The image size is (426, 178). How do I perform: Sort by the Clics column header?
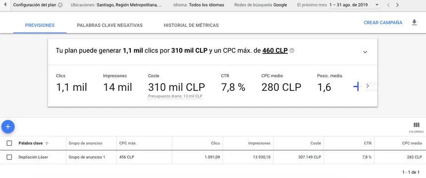(215, 143)
